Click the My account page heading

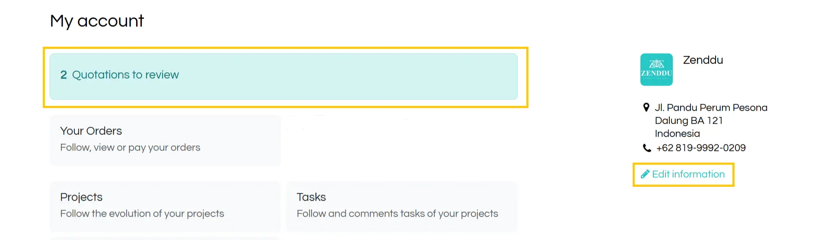click(x=97, y=21)
